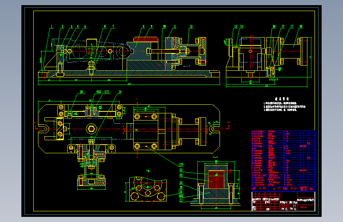This screenshot has height=222, width=343.
Task: Click callout number 6 above the front view
Action: (x=105, y=26)
